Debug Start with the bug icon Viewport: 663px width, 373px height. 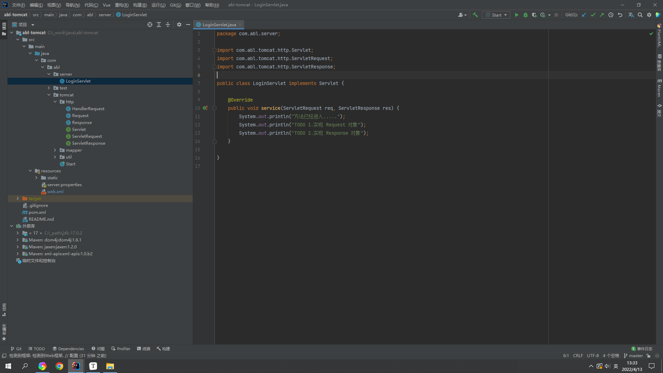pos(526,15)
